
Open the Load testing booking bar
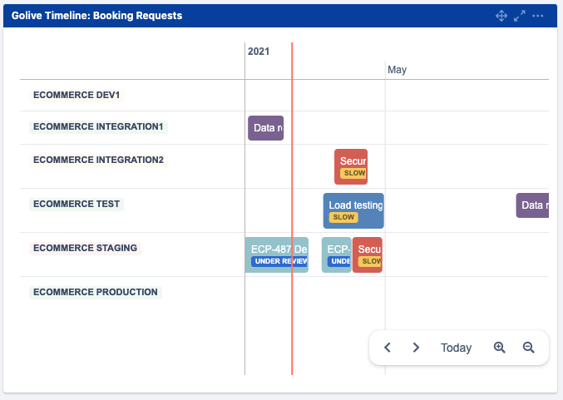coord(353,210)
